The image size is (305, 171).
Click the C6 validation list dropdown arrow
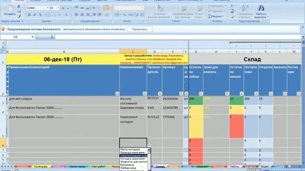pyautogui.click(x=149, y=145)
